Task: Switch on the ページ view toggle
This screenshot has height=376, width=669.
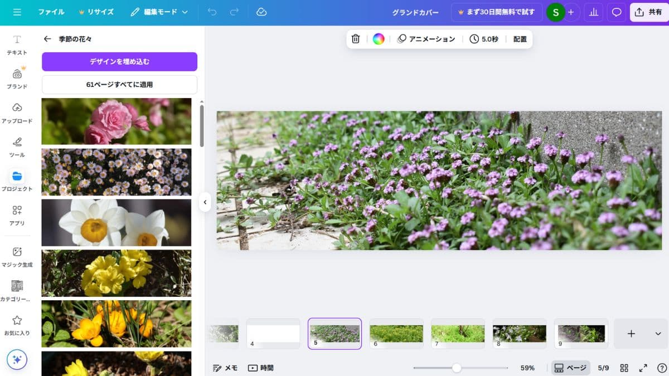Action: (x=570, y=368)
